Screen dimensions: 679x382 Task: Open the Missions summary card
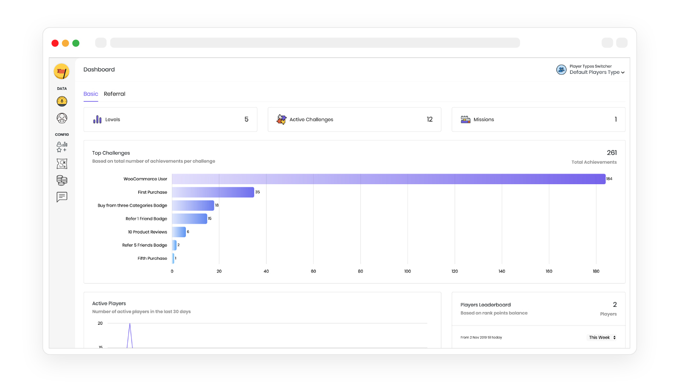pos(539,119)
